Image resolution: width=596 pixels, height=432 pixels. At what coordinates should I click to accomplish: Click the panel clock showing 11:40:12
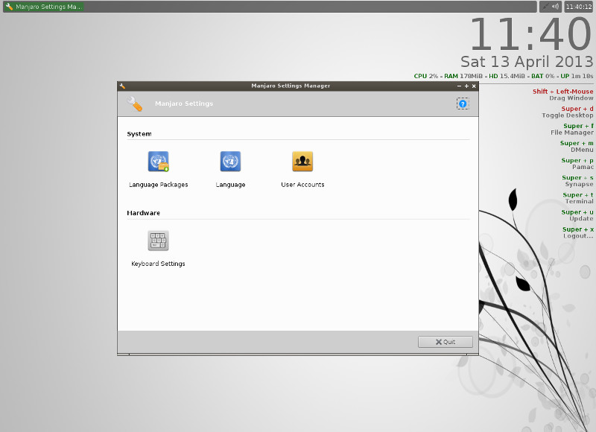pyautogui.click(x=579, y=7)
